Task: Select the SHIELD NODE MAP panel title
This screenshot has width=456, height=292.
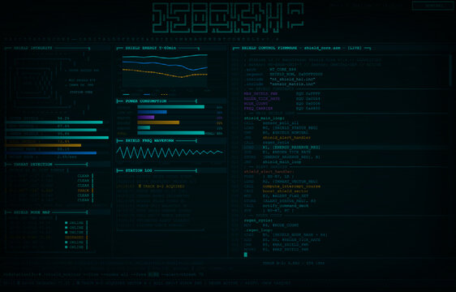Action: (32, 213)
